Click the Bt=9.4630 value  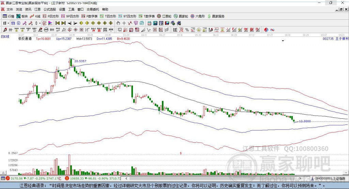click(x=123, y=39)
